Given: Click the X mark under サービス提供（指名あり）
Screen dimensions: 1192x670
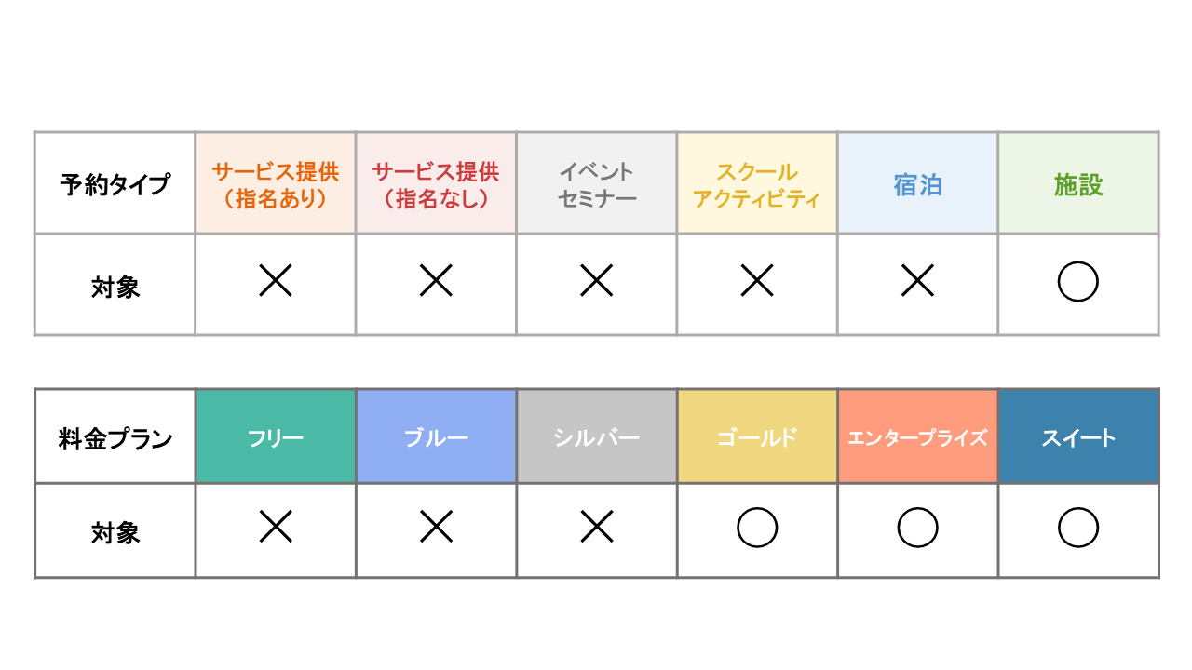Looking at the screenshot, I should pos(276,281).
